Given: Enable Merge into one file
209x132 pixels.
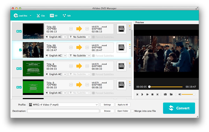Looking at the screenshot, I should [132, 111].
